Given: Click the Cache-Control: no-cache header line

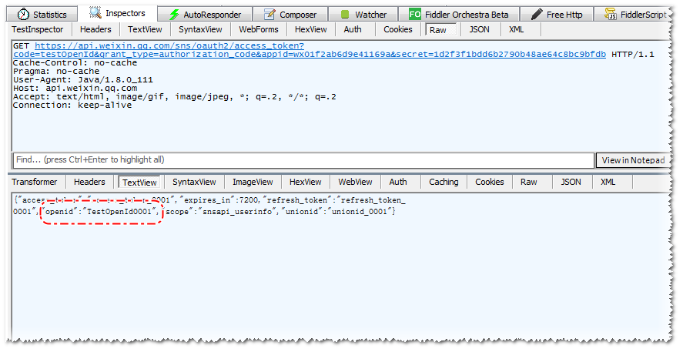Looking at the screenshot, I should coord(75,62).
